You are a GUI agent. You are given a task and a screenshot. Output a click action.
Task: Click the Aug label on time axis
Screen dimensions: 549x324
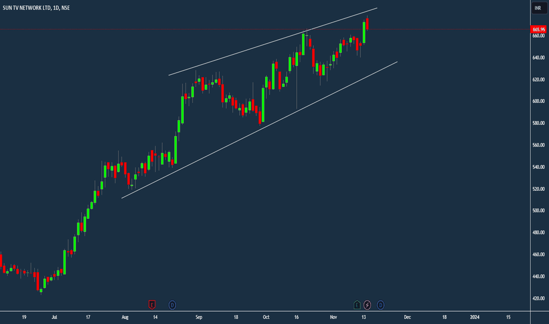click(x=125, y=317)
